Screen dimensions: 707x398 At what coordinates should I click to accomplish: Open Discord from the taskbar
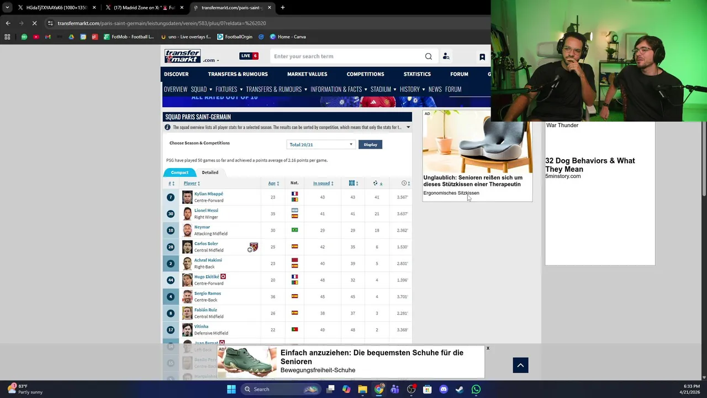[x=443, y=389]
